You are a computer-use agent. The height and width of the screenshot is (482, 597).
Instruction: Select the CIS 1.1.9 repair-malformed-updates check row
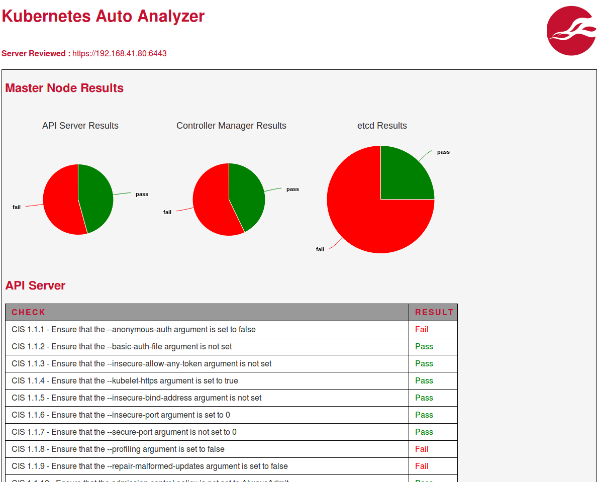232,466
